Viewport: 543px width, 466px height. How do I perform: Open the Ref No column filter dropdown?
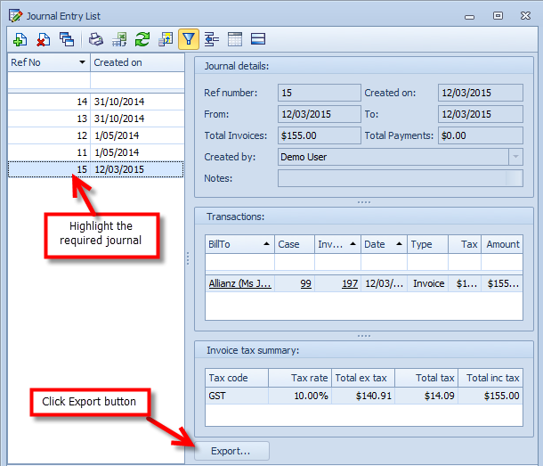[x=82, y=62]
